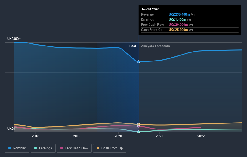Viewport: 247px width, 157px height.
Task: Click the 2018 x-axis label
Action: pos(36,136)
